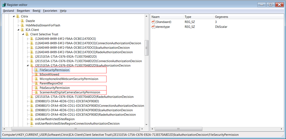Select the ScannerAndDigitalCameraSecurityPermission key
286x139 pixels.
(70, 92)
